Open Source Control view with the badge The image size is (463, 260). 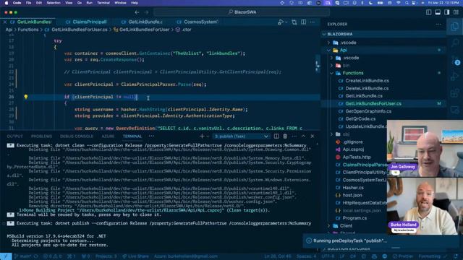pos(455,61)
